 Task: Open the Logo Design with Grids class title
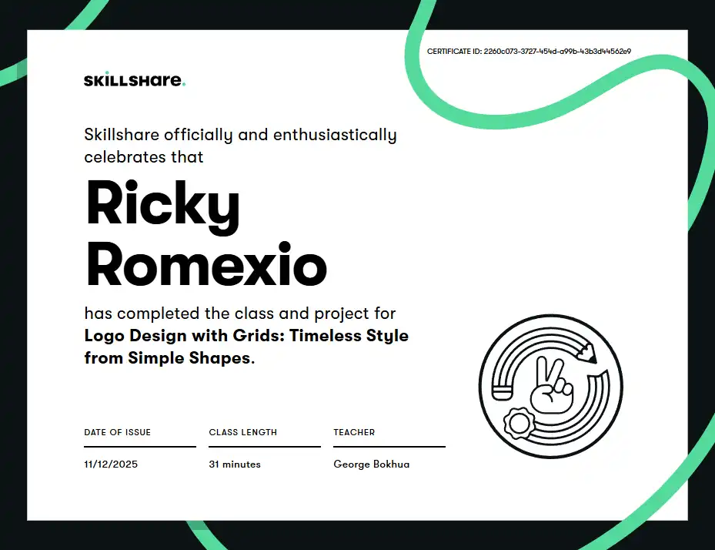point(246,347)
